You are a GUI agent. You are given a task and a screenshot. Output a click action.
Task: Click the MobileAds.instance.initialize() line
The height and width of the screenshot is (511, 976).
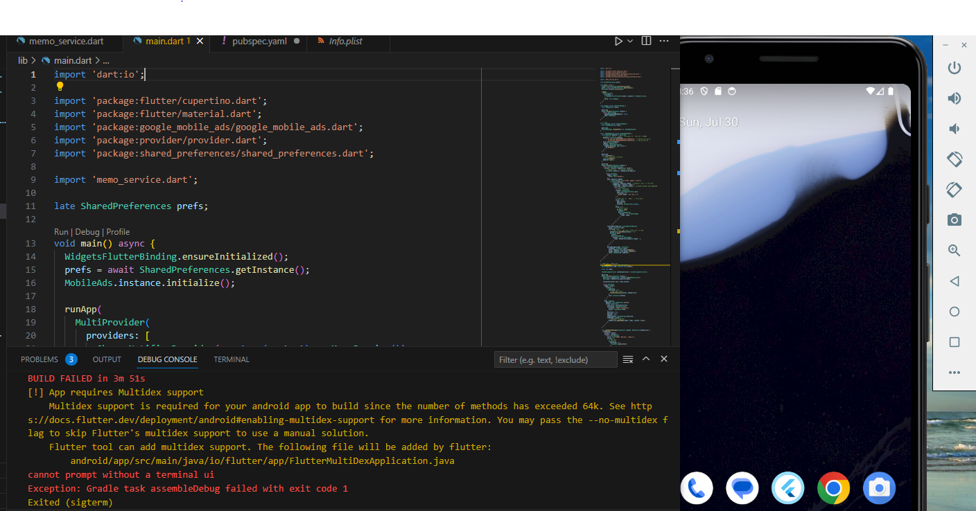pos(150,283)
